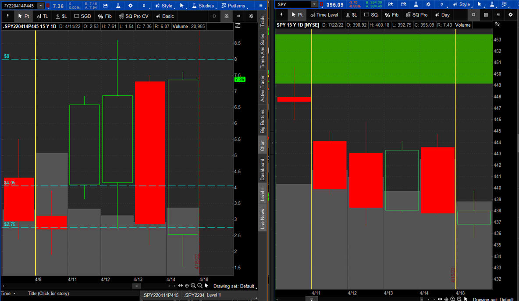Switch right chart to single grid view
The width and height of the screenshot is (519, 301).
474,15
